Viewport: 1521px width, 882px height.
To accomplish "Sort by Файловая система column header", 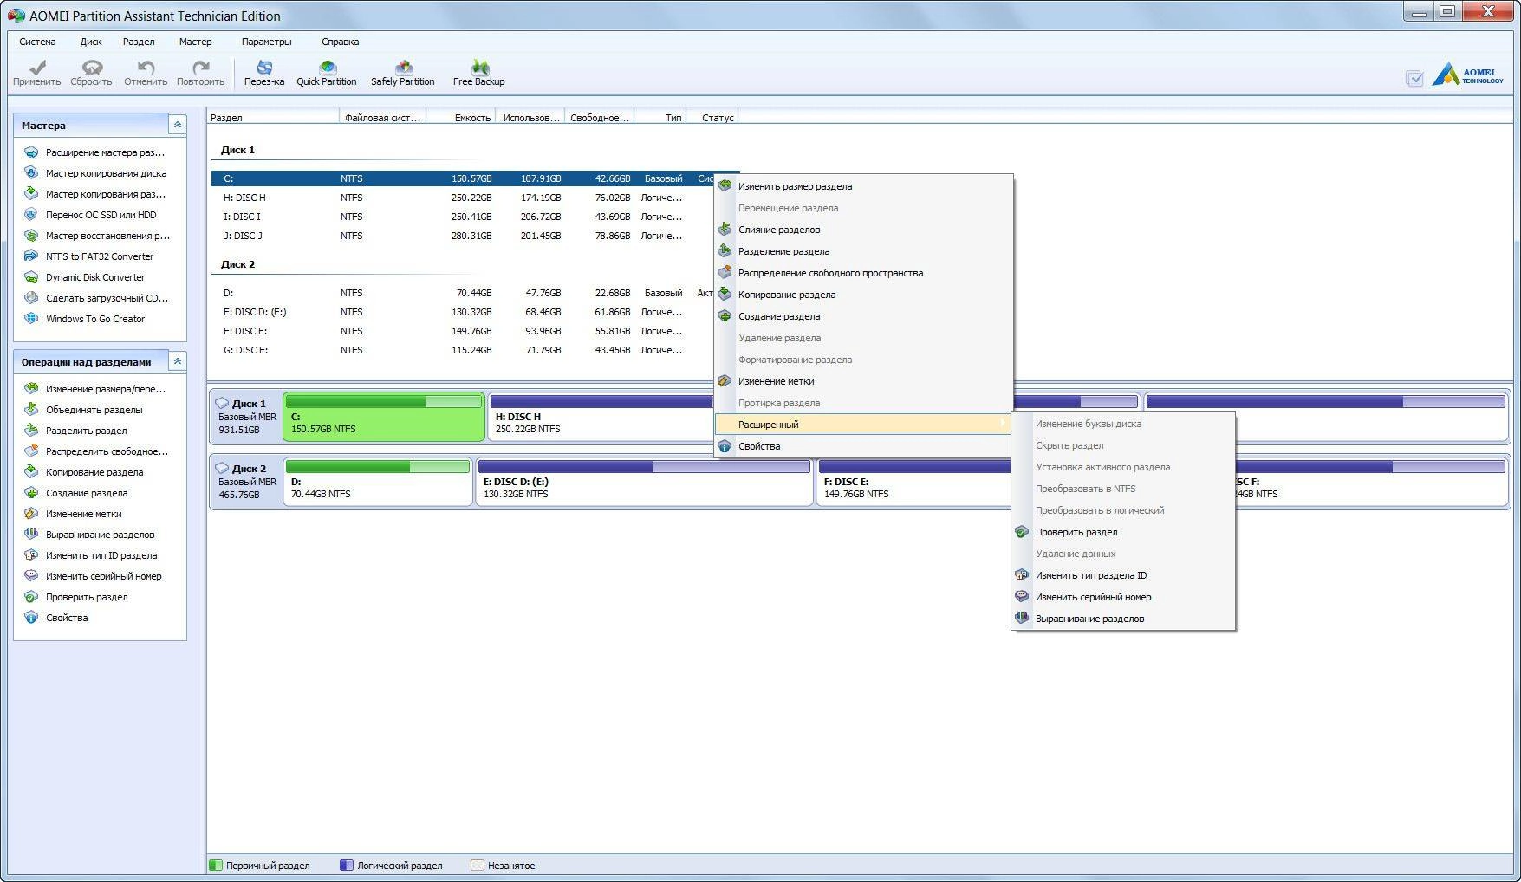I will pyautogui.click(x=383, y=117).
